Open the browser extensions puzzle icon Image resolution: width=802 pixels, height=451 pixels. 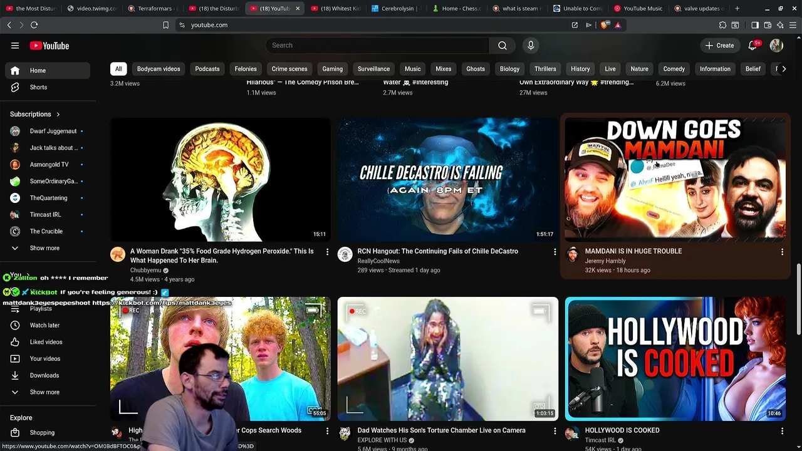pos(722,25)
